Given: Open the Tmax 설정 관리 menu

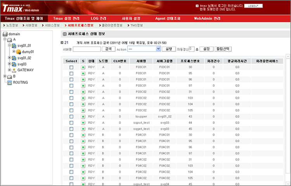Looking at the screenshot, I should (66, 18).
